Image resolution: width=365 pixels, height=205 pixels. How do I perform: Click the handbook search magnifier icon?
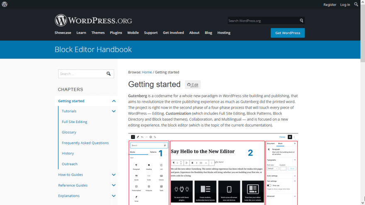point(109,74)
